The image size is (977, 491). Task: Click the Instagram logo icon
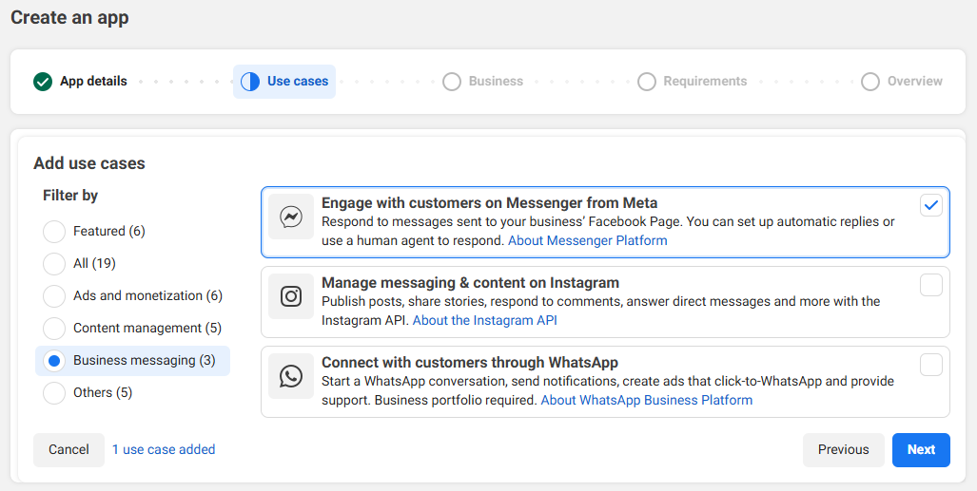point(291,297)
